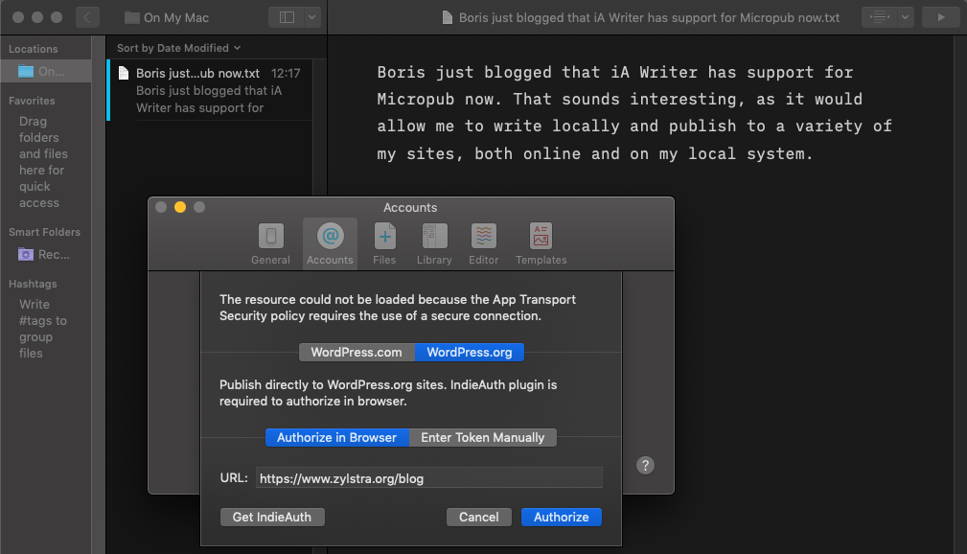Click the Cancel button
The height and width of the screenshot is (554, 967).
coord(478,517)
